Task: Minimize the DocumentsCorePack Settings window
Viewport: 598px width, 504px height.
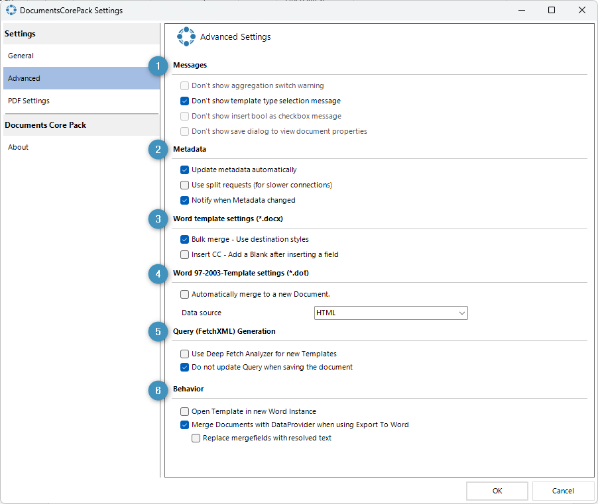Action: coord(522,11)
